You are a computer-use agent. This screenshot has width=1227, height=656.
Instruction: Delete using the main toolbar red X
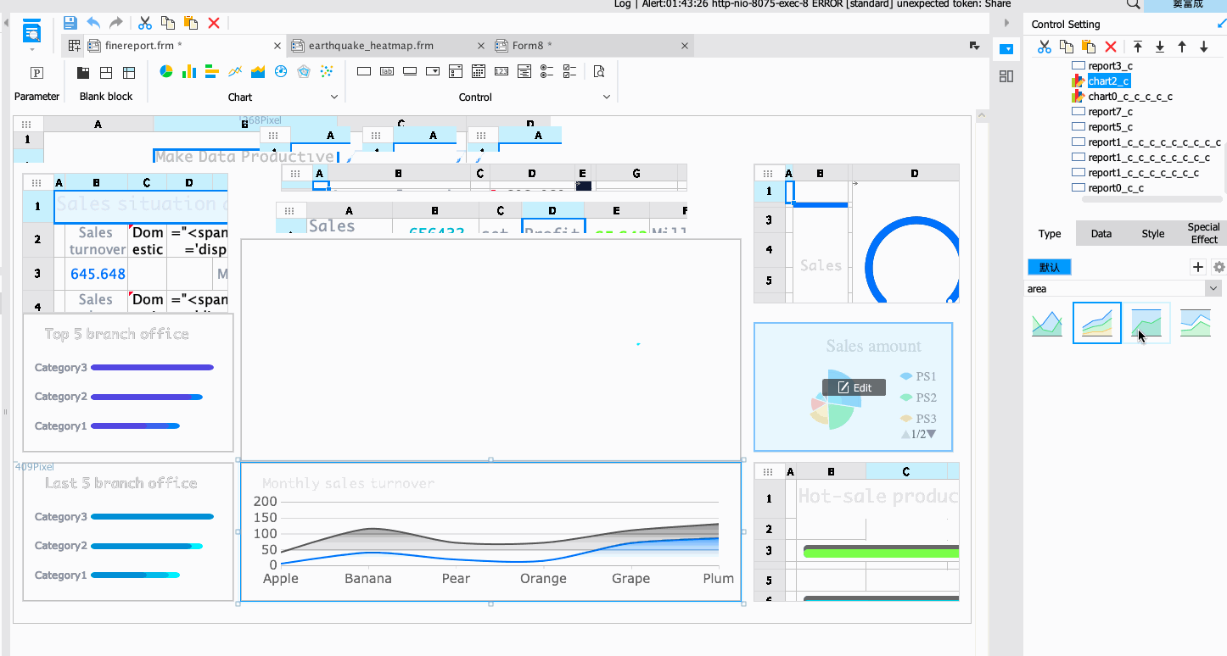pyautogui.click(x=214, y=23)
